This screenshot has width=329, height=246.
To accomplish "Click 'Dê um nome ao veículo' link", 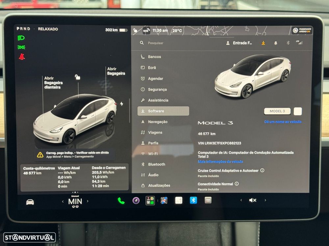I will coord(283,122).
